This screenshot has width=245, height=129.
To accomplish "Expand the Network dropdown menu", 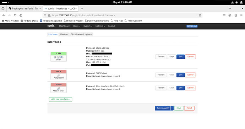I will 100,26.
